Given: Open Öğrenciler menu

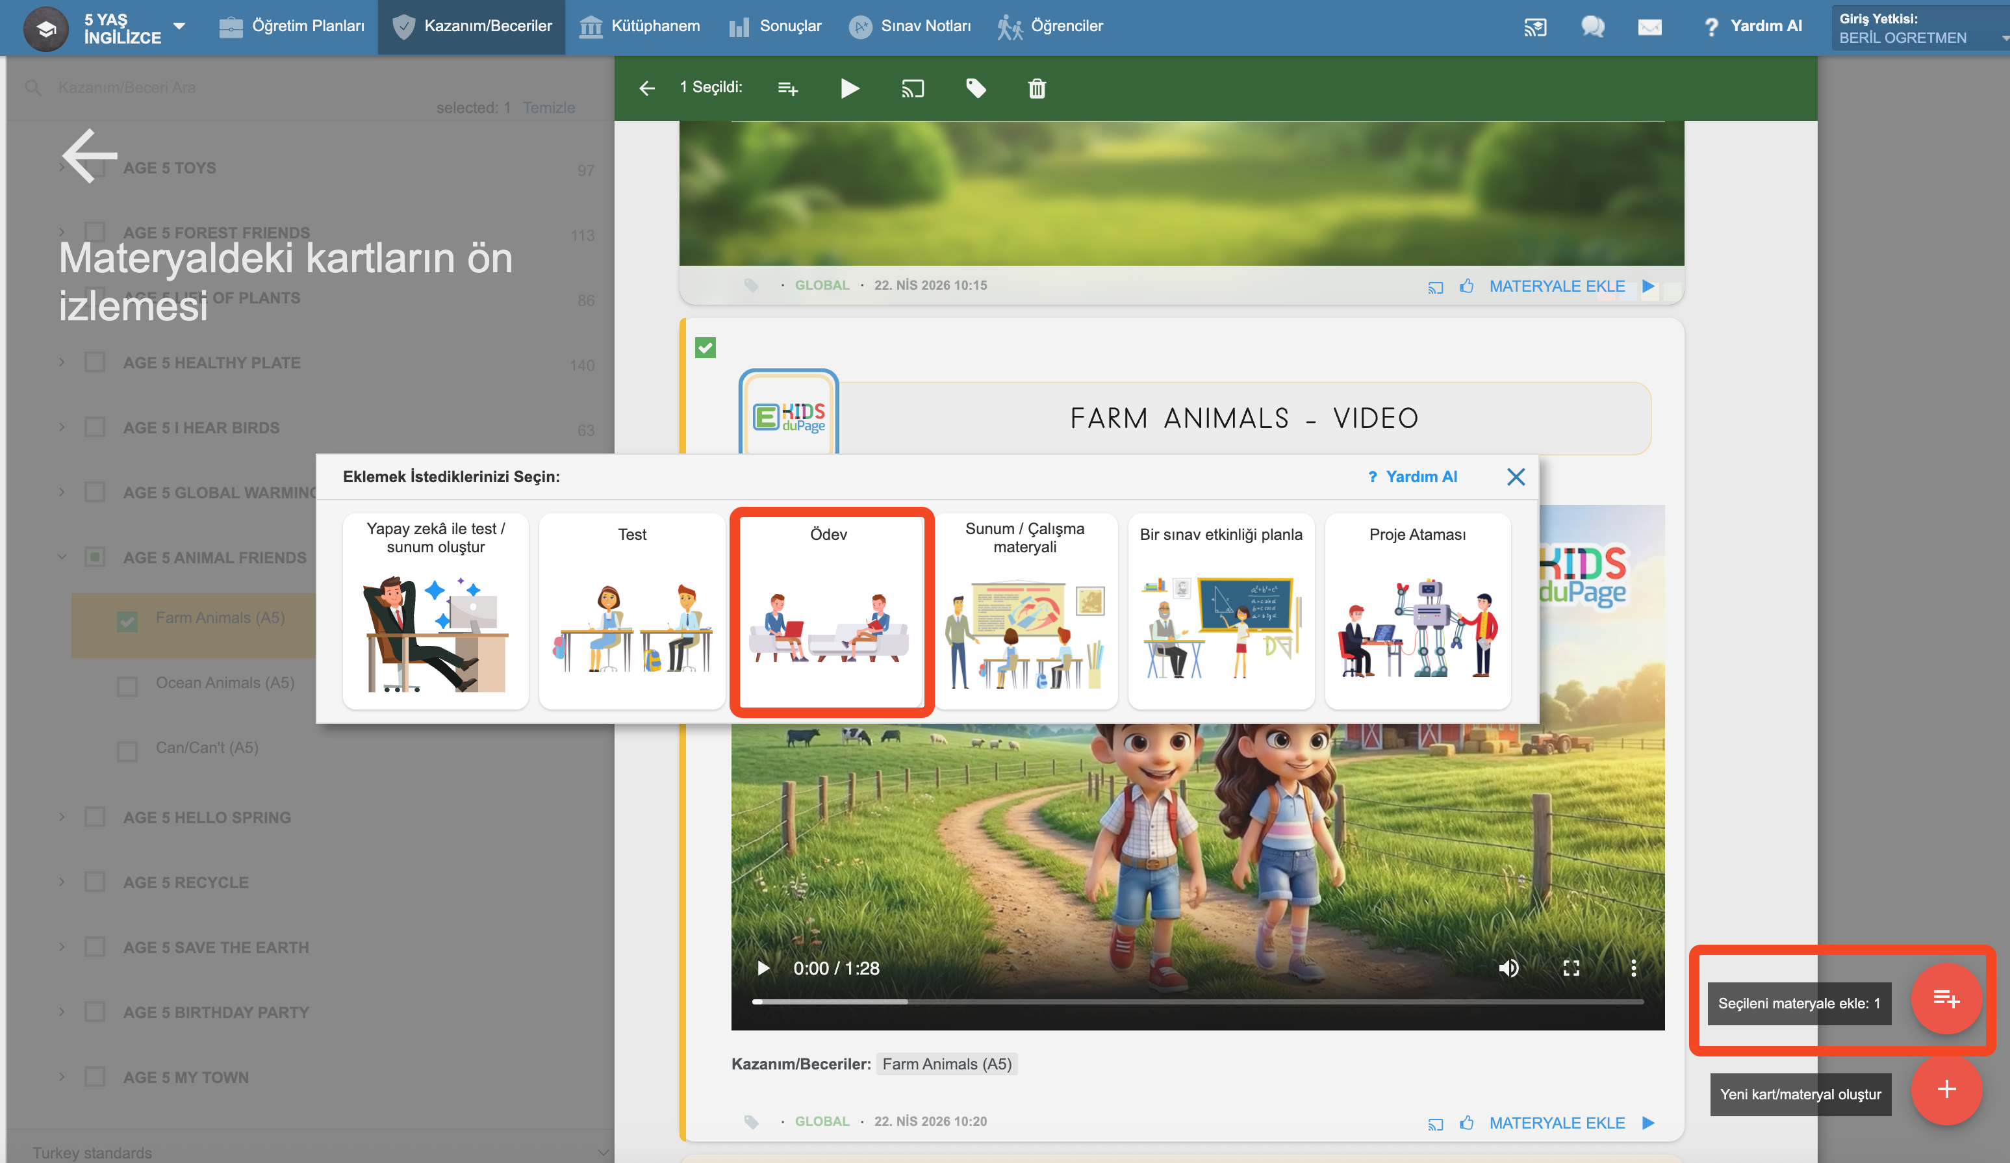Looking at the screenshot, I should pyautogui.click(x=1050, y=27).
